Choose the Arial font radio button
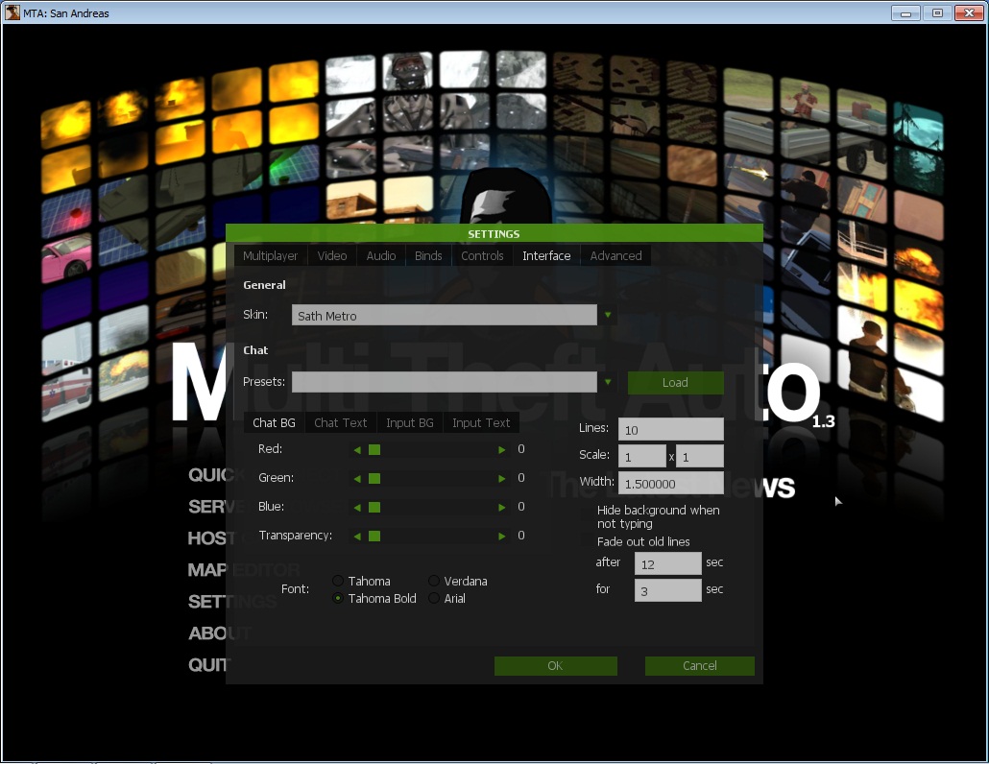 coord(434,598)
